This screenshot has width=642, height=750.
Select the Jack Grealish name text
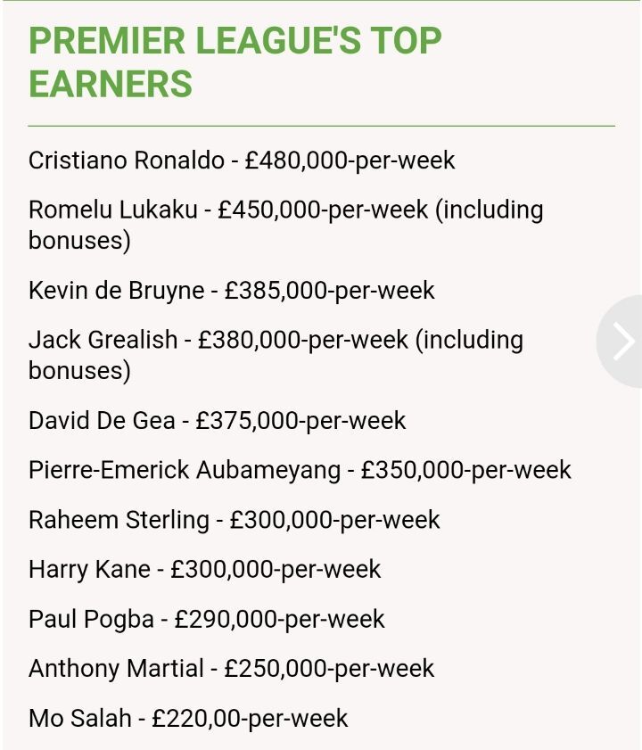103,341
